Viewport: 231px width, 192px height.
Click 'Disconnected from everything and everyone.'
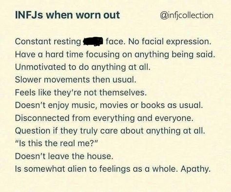click(104, 118)
